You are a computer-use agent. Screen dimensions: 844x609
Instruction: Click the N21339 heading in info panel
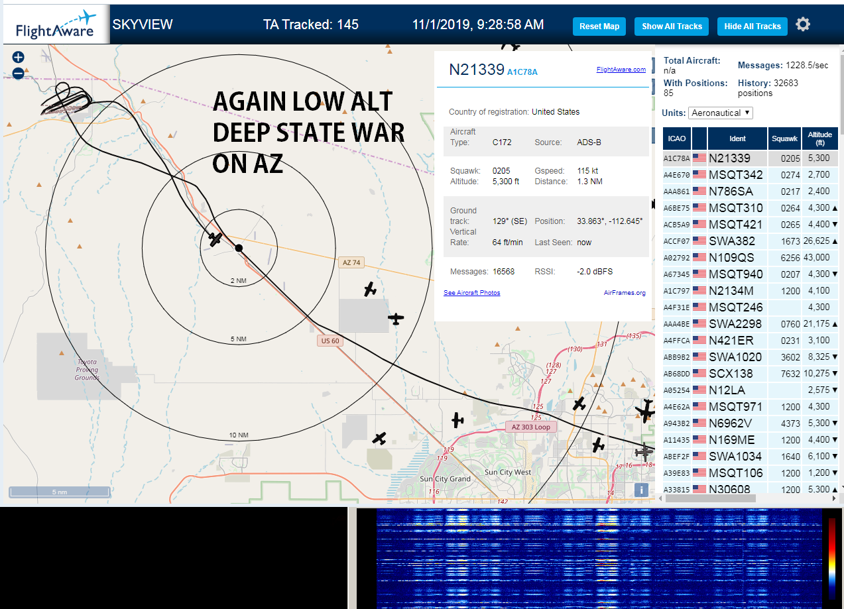[477, 70]
